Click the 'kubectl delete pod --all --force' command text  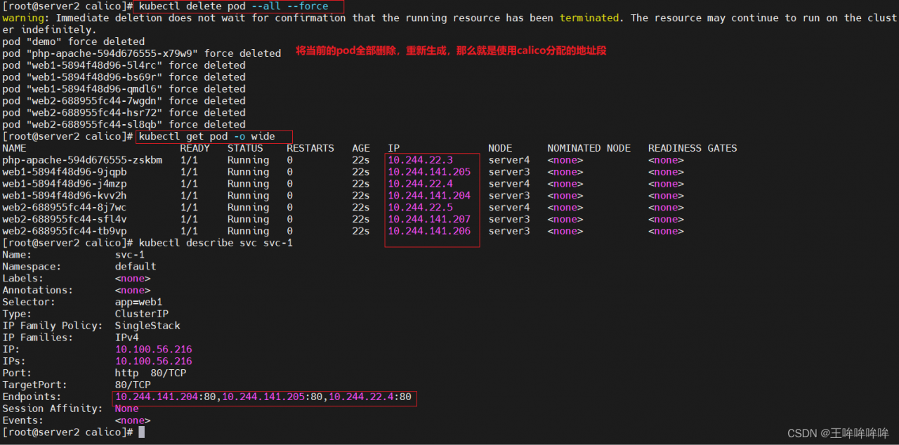(233, 6)
